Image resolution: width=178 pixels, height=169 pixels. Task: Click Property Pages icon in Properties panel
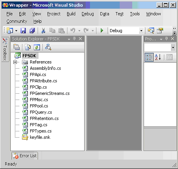pyautogui.click(x=169, y=57)
